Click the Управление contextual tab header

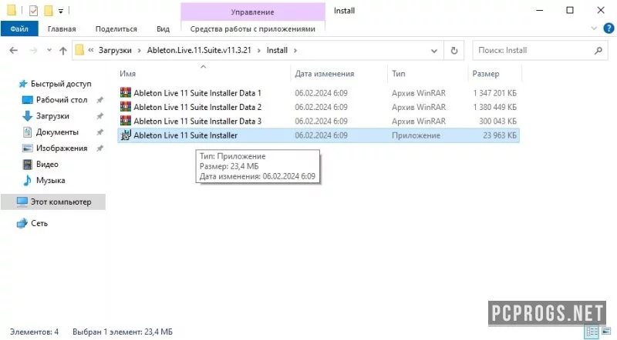253,12
